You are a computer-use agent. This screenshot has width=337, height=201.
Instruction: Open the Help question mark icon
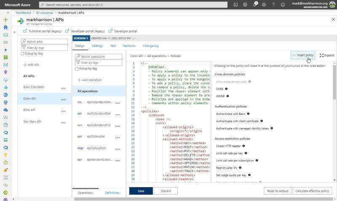click(273, 5)
